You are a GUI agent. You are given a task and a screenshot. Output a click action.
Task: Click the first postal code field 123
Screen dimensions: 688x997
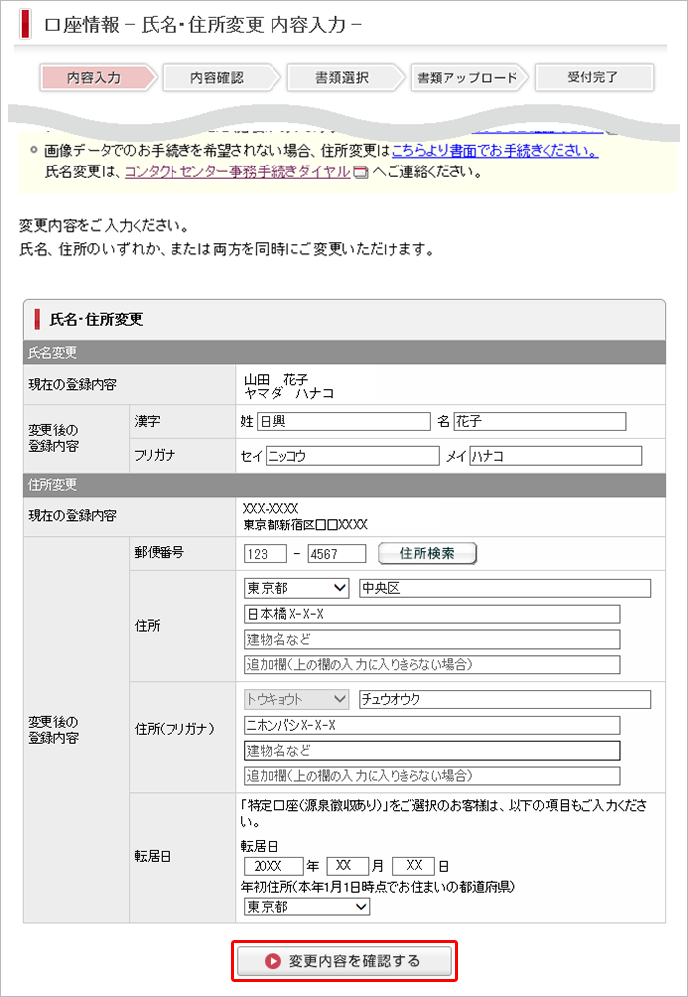click(264, 553)
